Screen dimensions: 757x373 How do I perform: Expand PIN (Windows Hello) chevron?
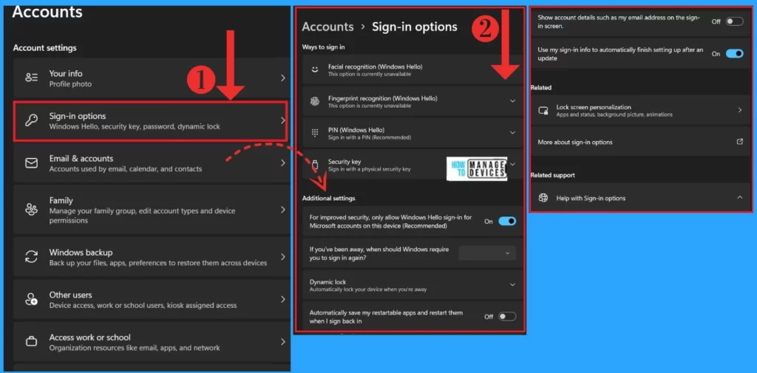tap(512, 133)
